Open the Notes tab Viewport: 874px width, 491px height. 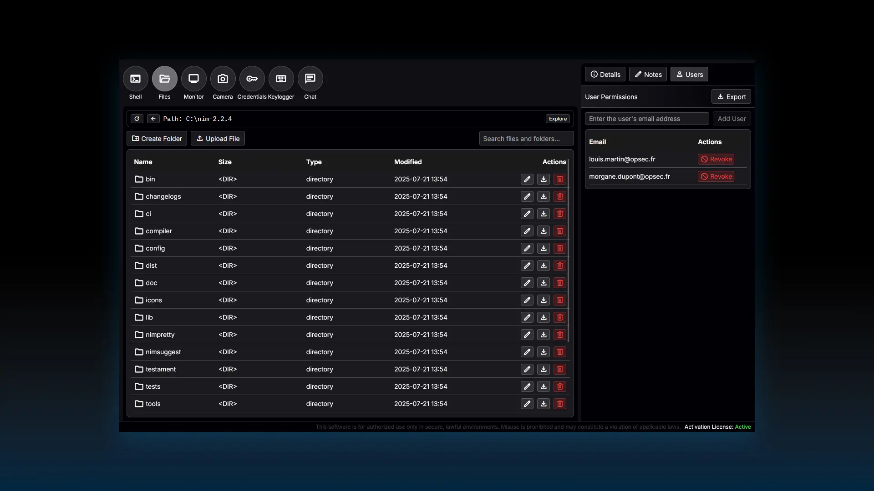click(x=648, y=75)
